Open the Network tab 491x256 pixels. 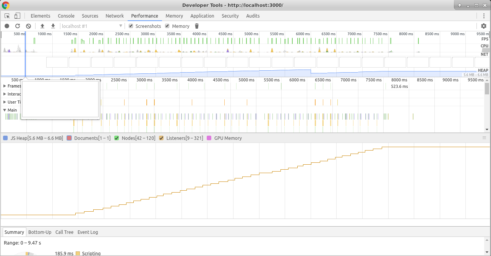(x=115, y=16)
